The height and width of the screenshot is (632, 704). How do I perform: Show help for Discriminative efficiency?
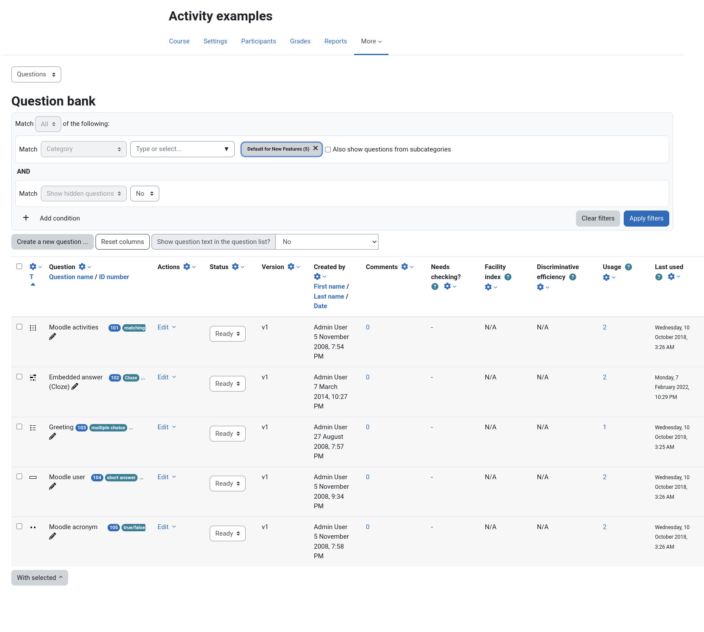point(572,277)
